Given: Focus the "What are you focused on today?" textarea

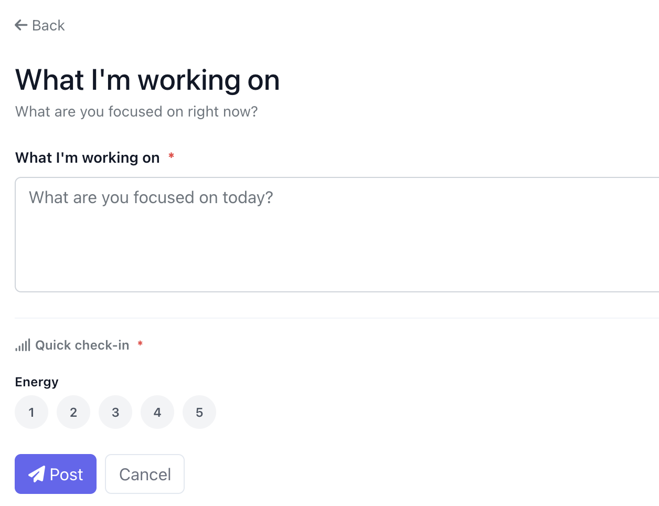Looking at the screenshot, I should 337,234.
